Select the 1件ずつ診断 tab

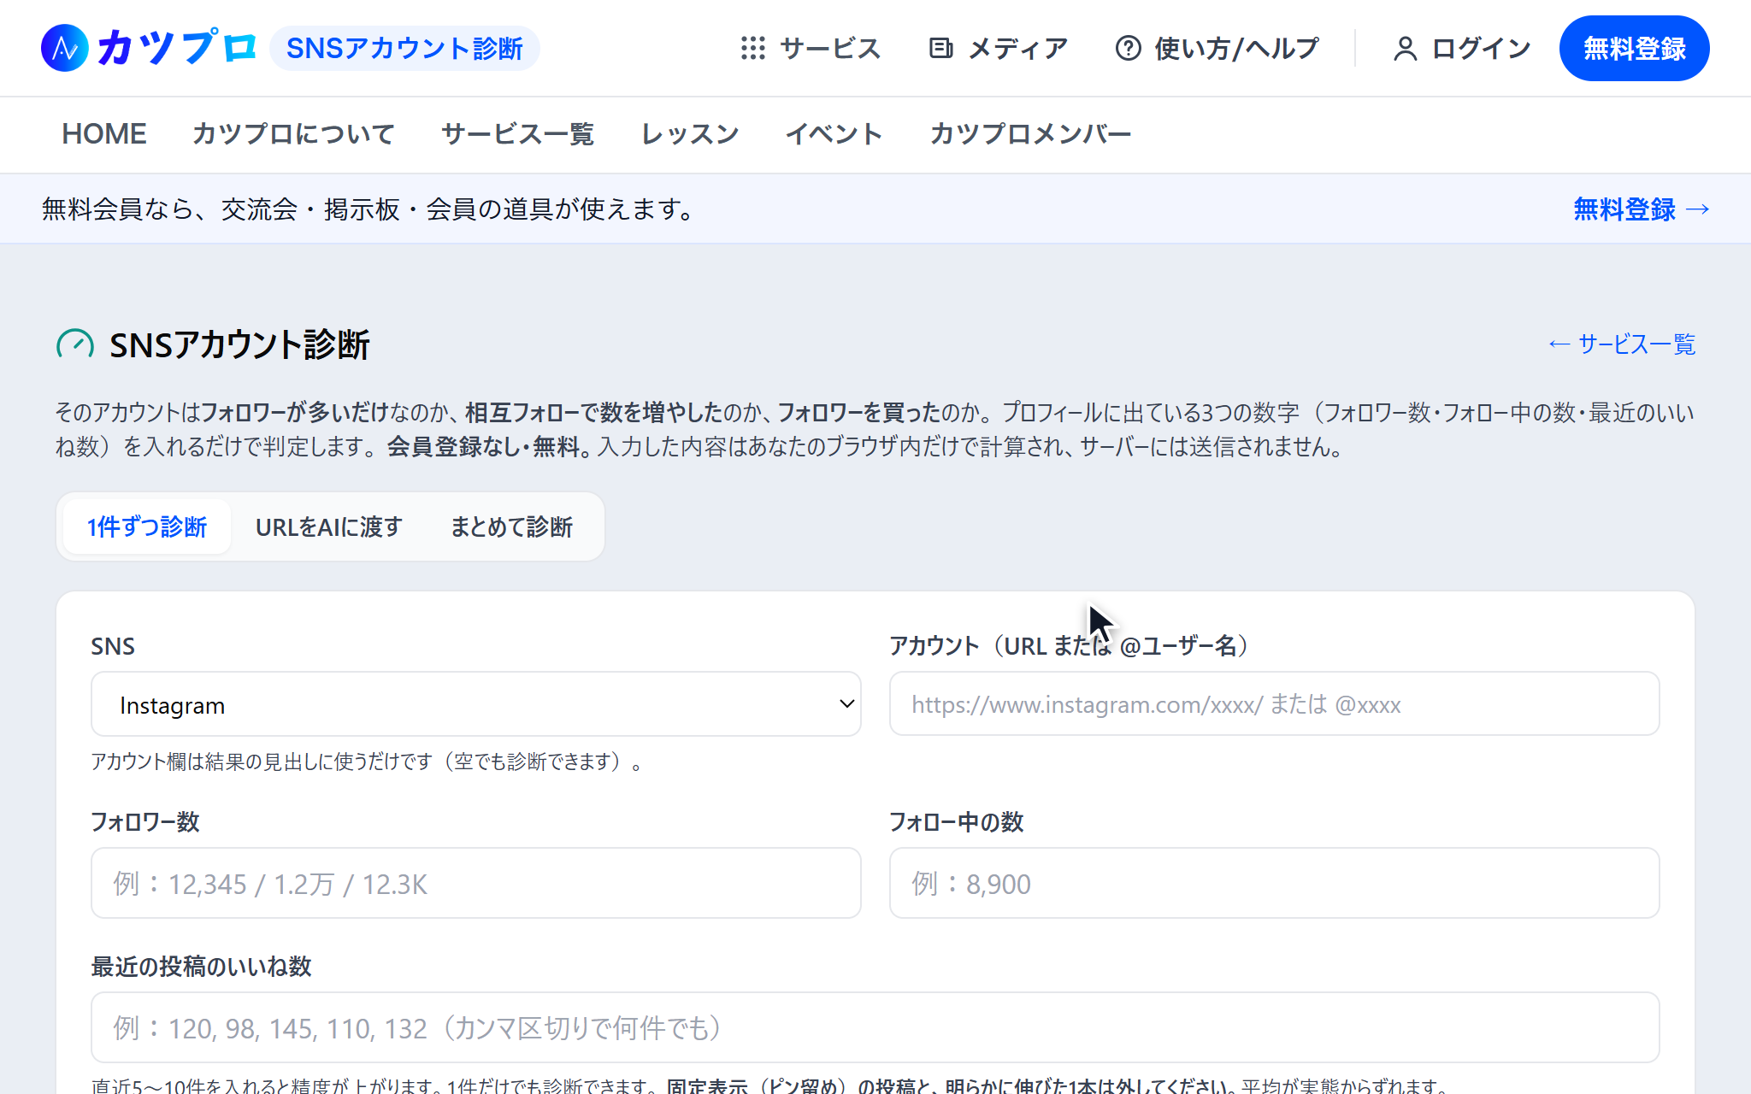point(147,526)
